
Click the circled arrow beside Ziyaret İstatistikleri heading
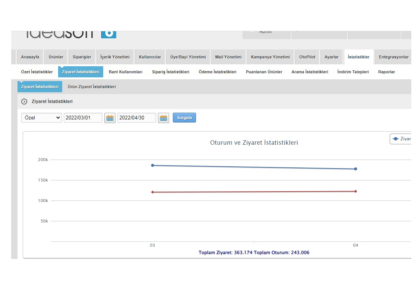click(24, 102)
